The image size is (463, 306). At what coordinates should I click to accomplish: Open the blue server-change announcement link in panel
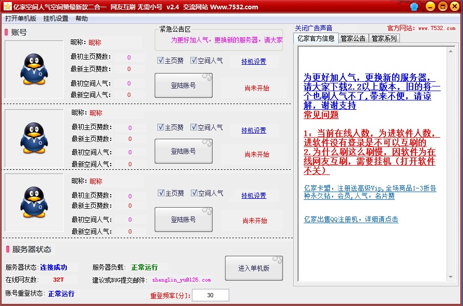click(372, 91)
